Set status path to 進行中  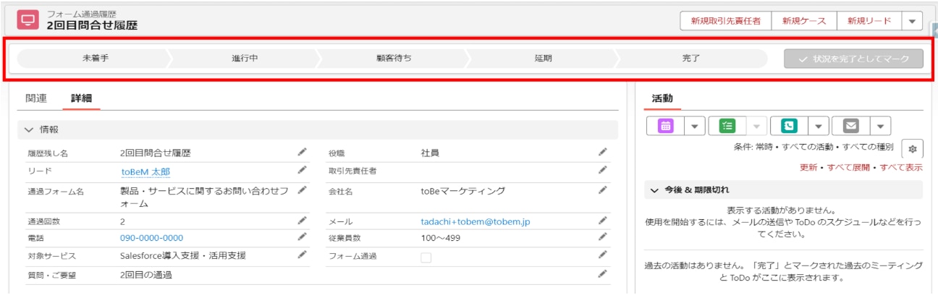pos(245,59)
